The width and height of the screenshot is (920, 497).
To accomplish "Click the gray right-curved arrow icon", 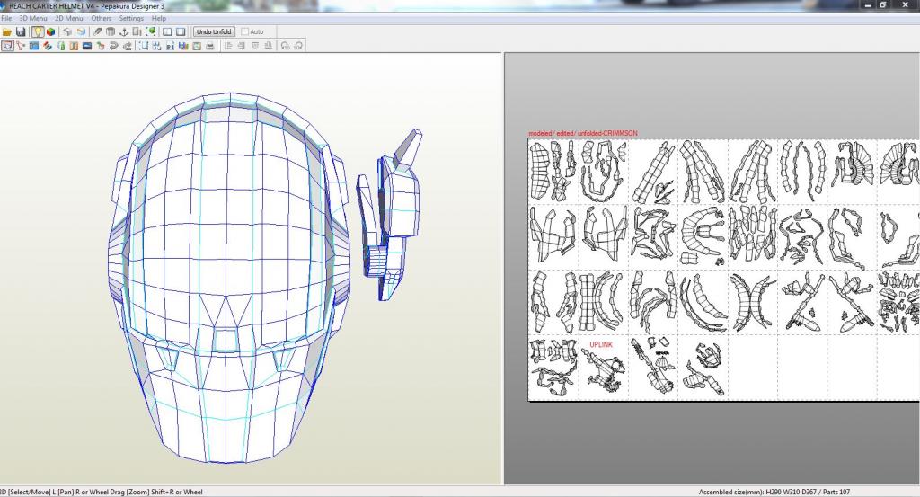I will click(127, 46).
